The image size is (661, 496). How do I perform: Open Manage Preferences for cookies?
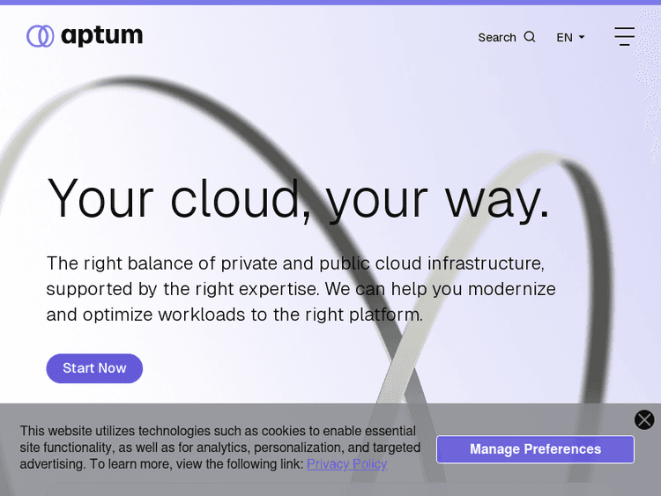pos(535,449)
